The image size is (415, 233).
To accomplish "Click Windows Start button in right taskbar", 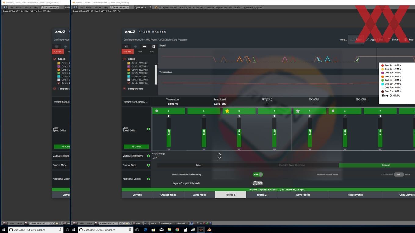I will [74, 230].
